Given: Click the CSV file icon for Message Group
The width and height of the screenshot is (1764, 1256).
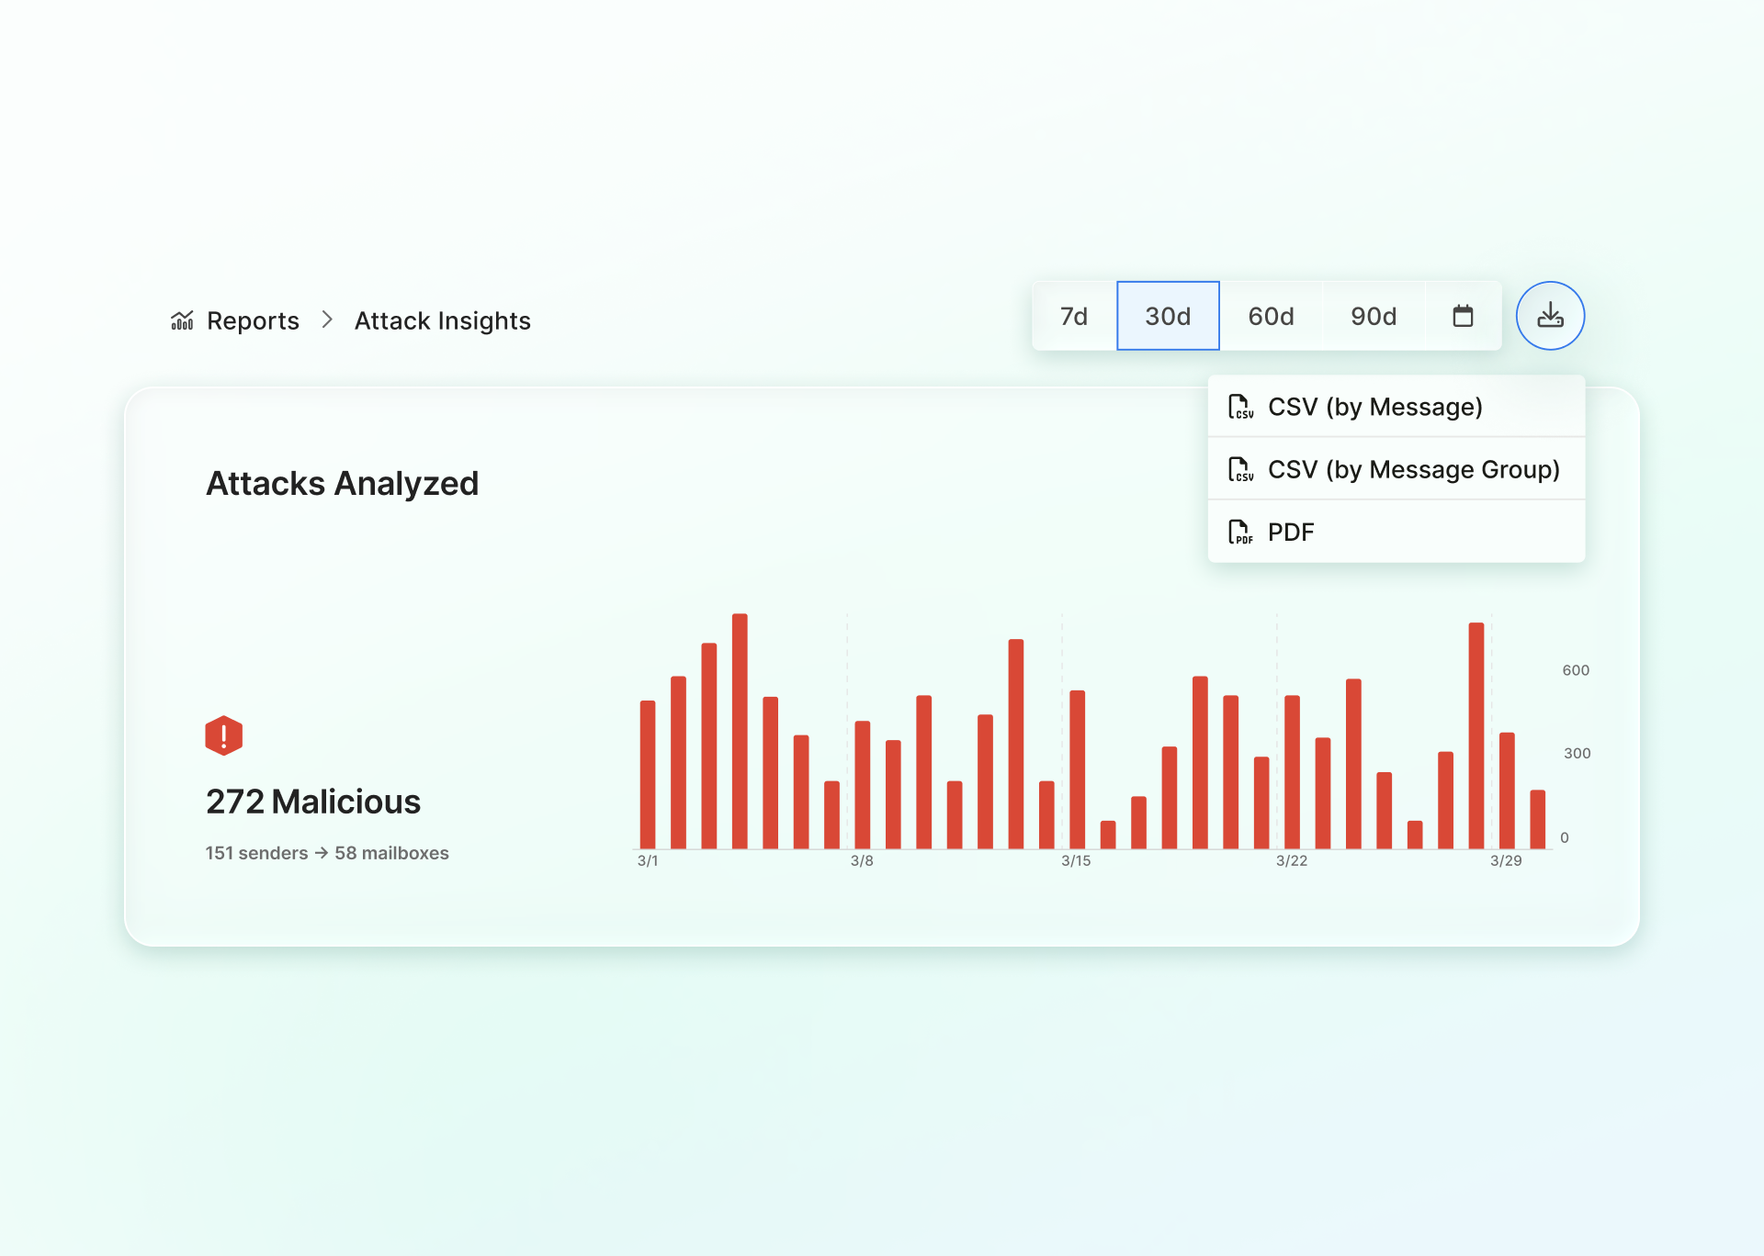Looking at the screenshot, I should (1240, 469).
